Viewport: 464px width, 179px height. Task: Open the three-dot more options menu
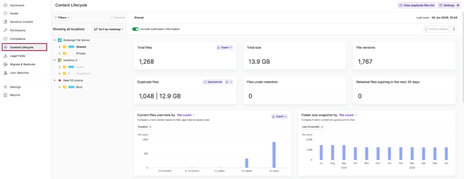tap(454, 29)
